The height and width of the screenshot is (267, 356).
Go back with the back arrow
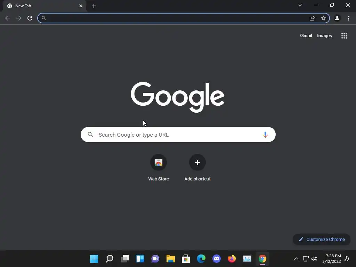tap(8, 18)
